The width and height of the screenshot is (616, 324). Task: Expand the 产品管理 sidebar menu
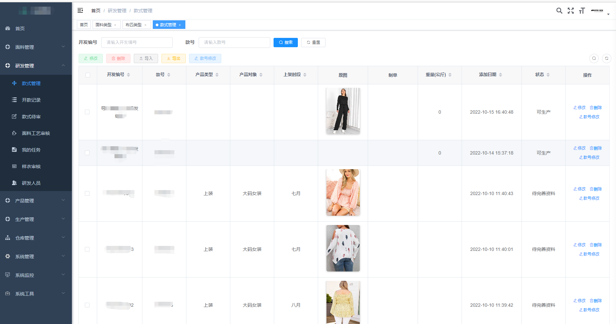(36, 201)
